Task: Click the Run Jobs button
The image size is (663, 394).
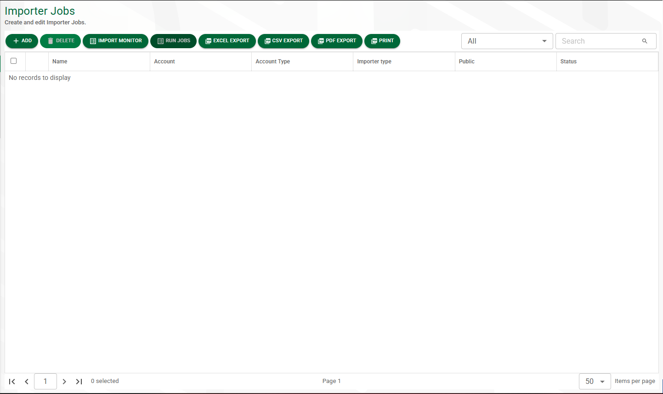Action: (173, 41)
